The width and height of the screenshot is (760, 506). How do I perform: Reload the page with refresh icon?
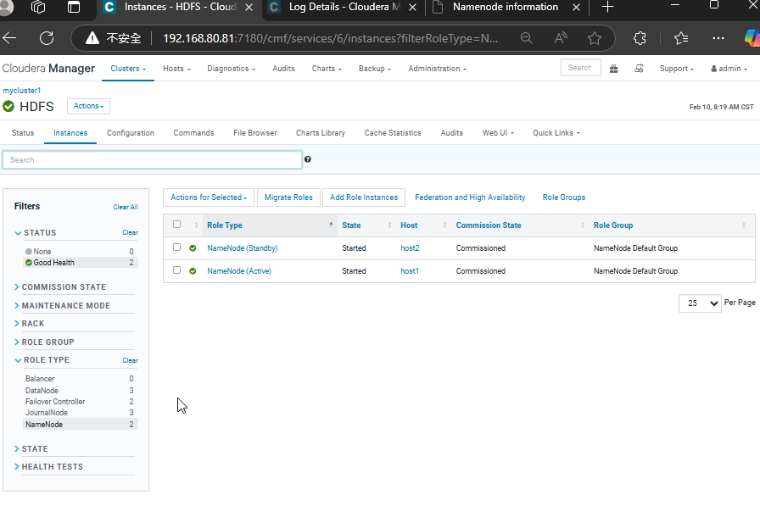(47, 38)
